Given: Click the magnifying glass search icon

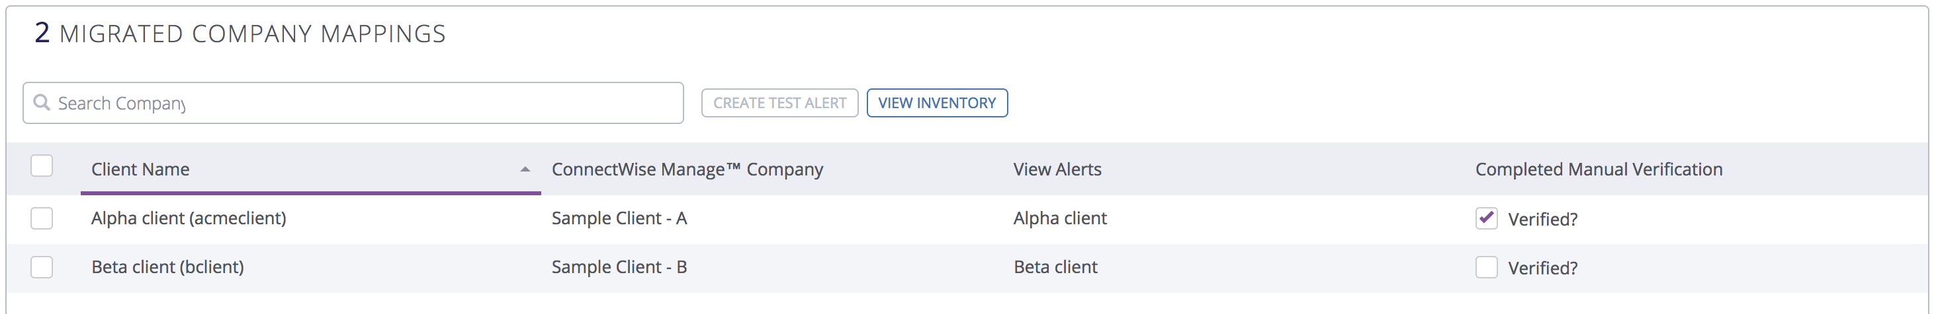Looking at the screenshot, I should [42, 102].
